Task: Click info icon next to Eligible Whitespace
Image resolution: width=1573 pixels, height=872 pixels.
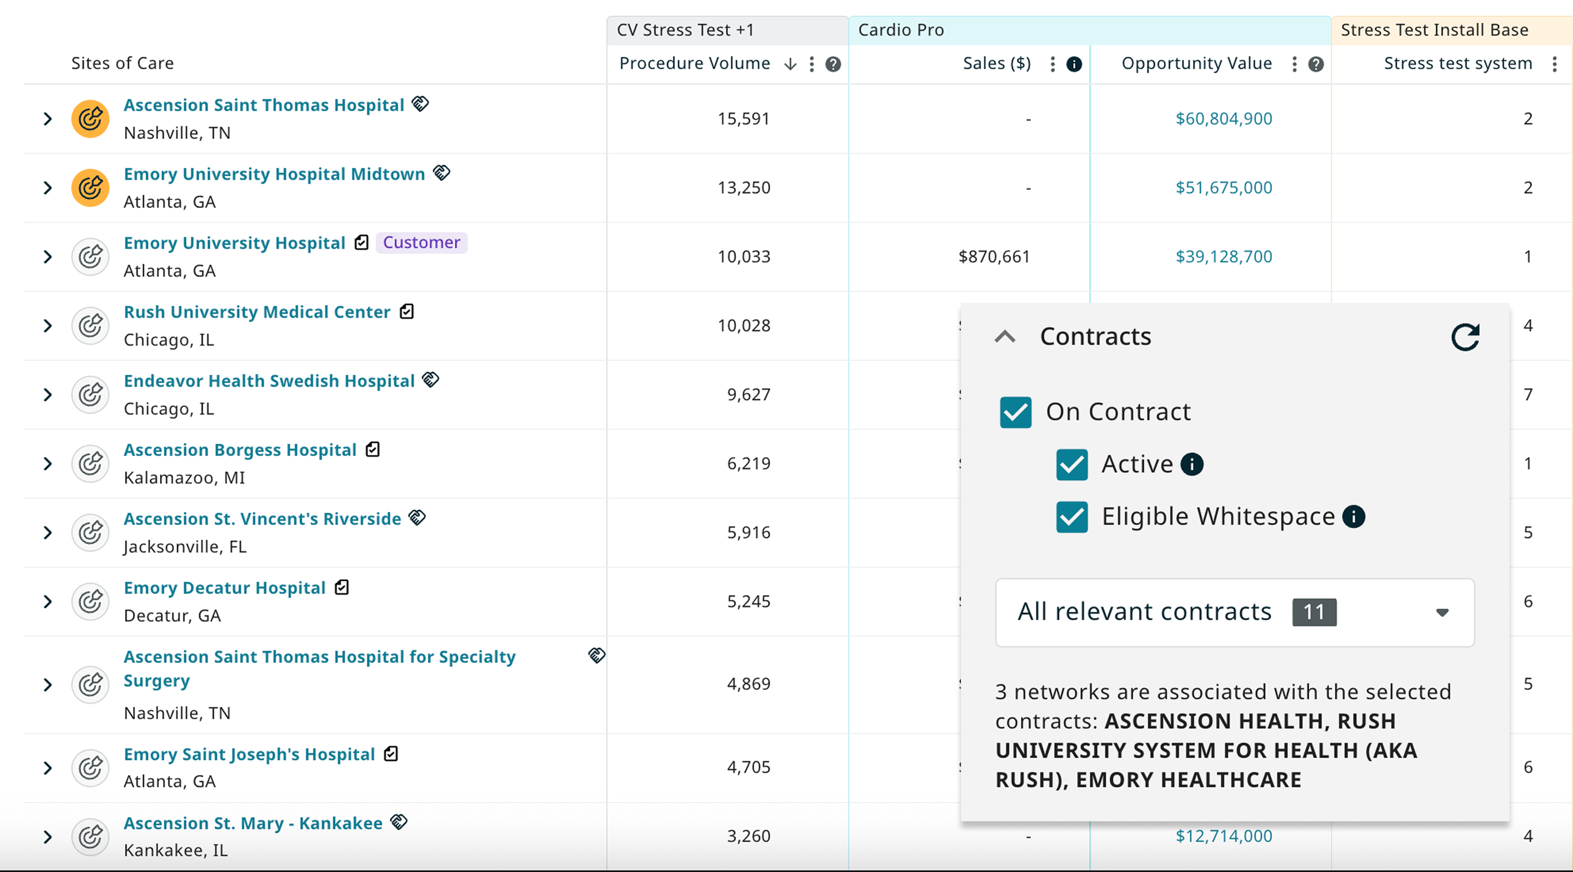Action: [x=1354, y=517]
